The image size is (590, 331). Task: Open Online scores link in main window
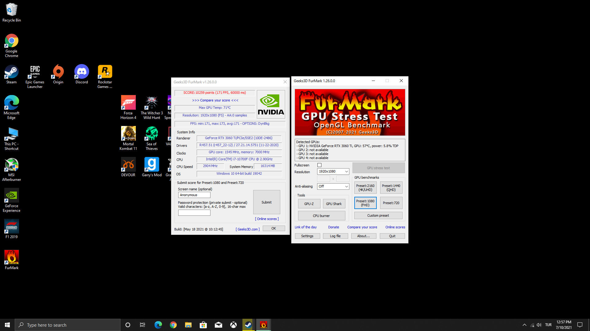click(395, 227)
